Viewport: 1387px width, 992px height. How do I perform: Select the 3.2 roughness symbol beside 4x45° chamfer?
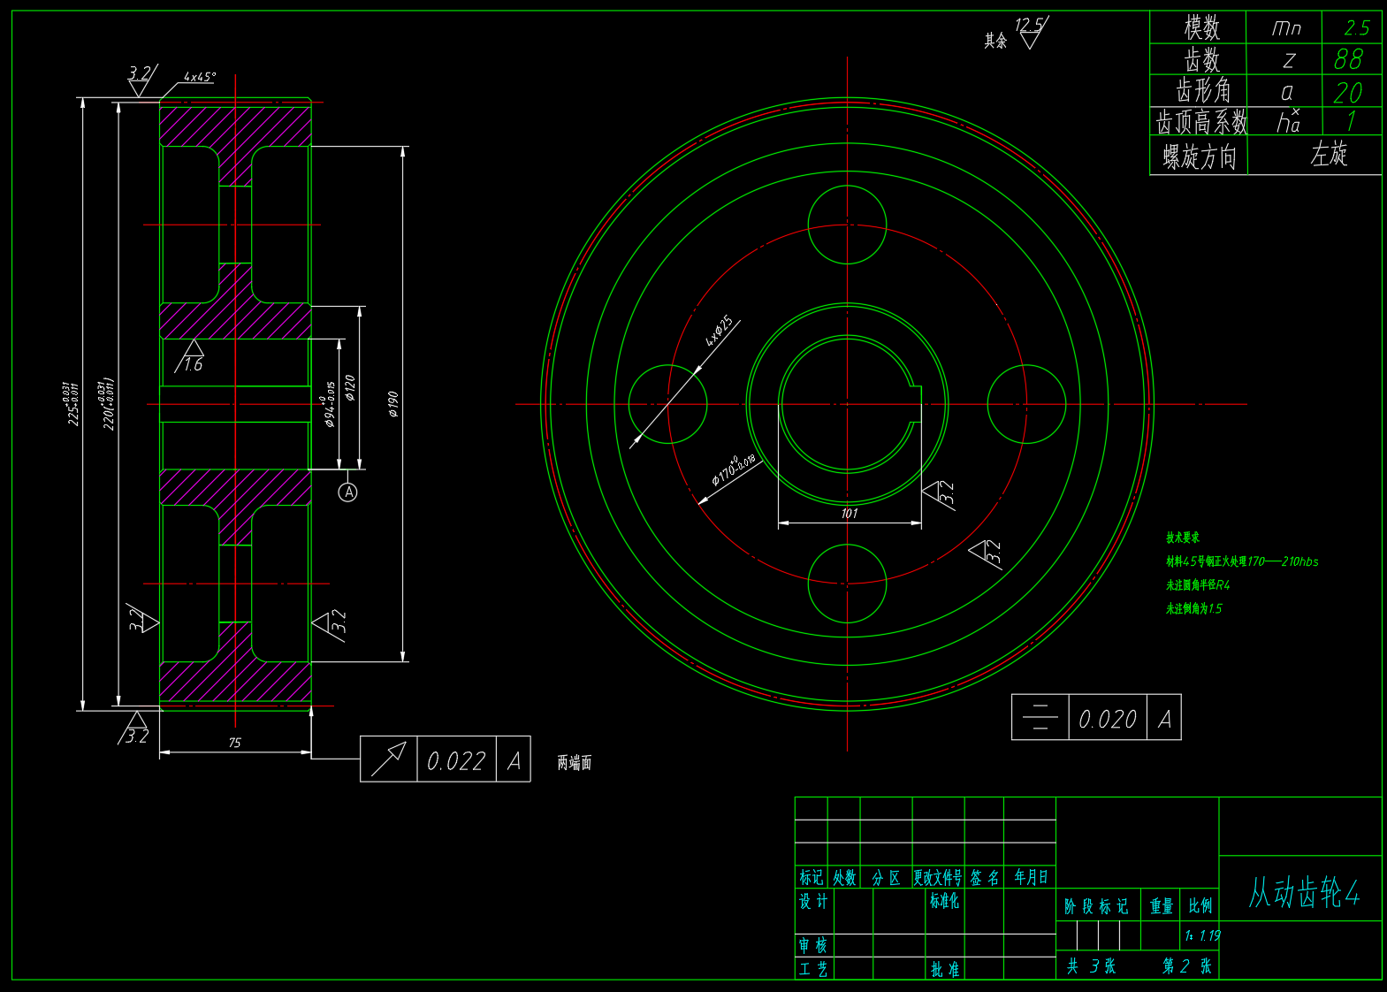tap(140, 80)
